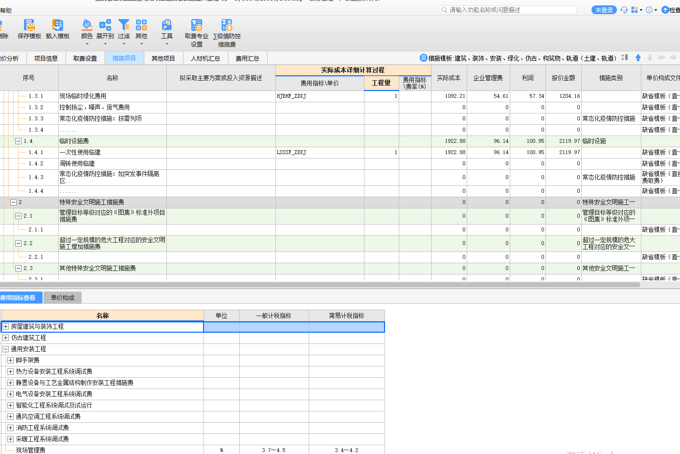The height and width of the screenshot is (454, 680).
Task: Click the horizontal scrollbar of main table
Action: tap(320, 284)
